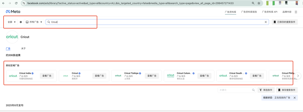
Task: Select the 广告 page tab
Action: (x=8, y=48)
